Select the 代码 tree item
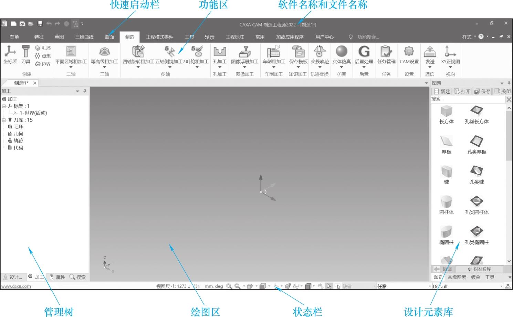 (15, 148)
